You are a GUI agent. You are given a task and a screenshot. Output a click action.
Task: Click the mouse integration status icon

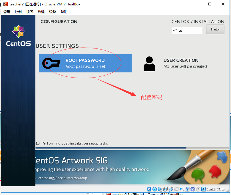pos(198,189)
